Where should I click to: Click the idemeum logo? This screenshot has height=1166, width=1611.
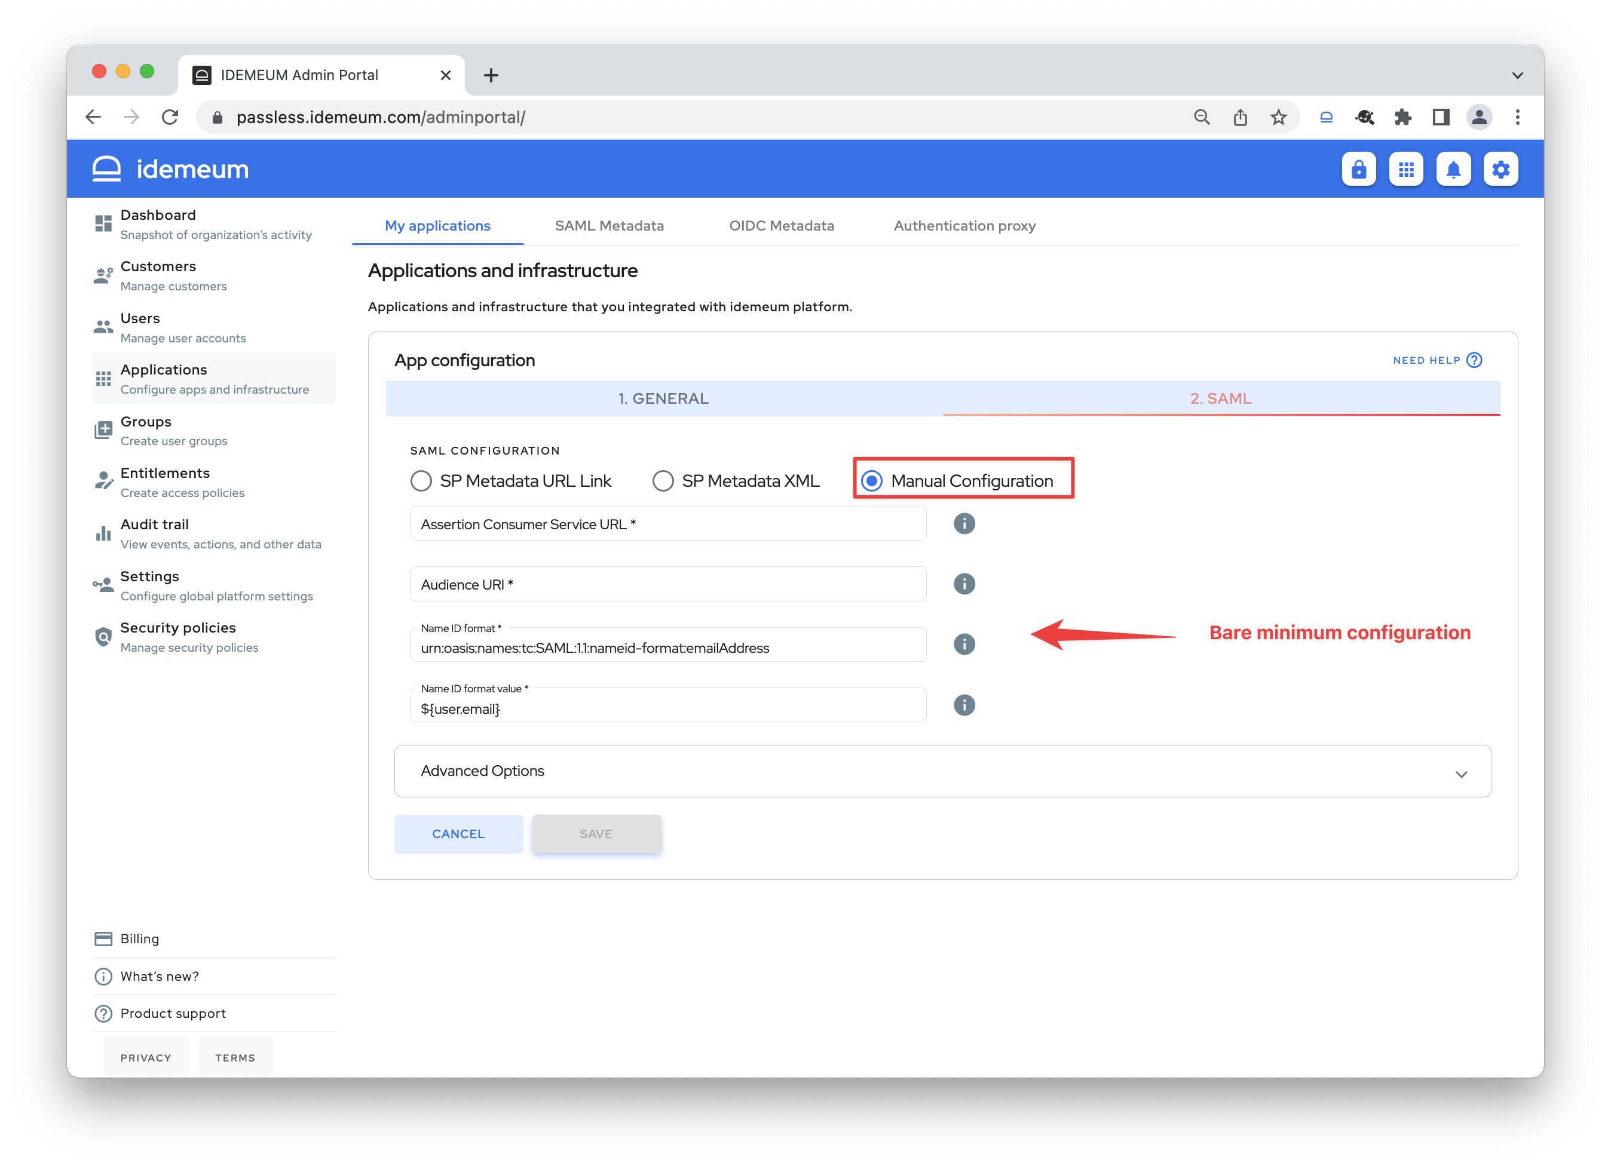coord(170,169)
